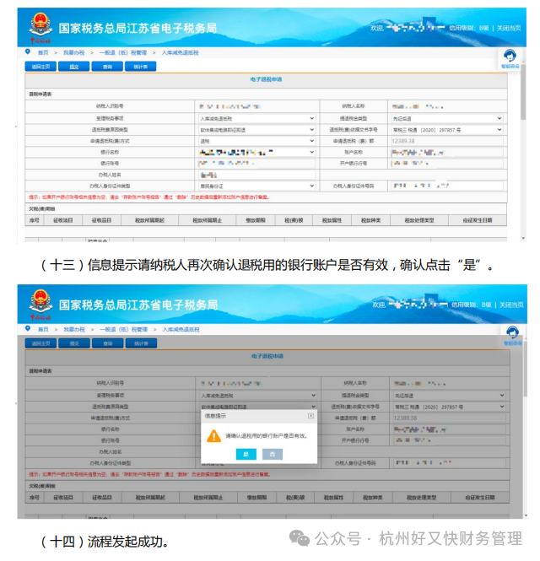This screenshot has height=561, width=540.
Task: Open 一般退(抵)税管理 breadcrumb in the undimmed screenshot
Action: [123, 52]
